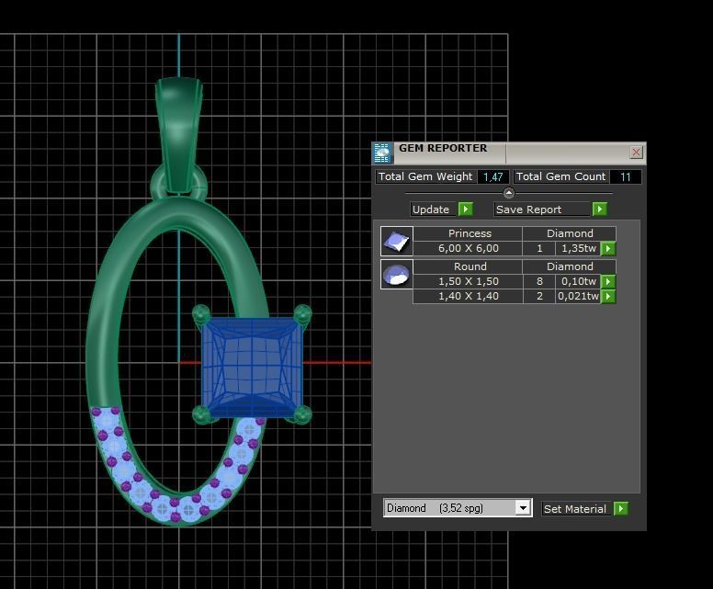This screenshot has height=589, width=713.
Task: Click the quantity 2 cell
Action: [539, 297]
